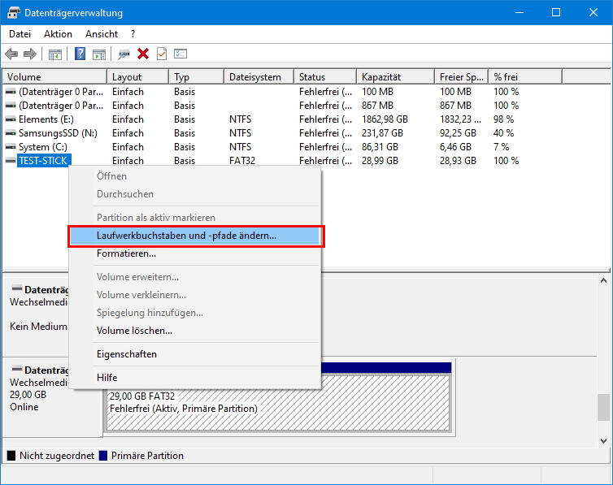Click the Primäre Partition legend label
The width and height of the screenshot is (613, 485).
point(147,456)
